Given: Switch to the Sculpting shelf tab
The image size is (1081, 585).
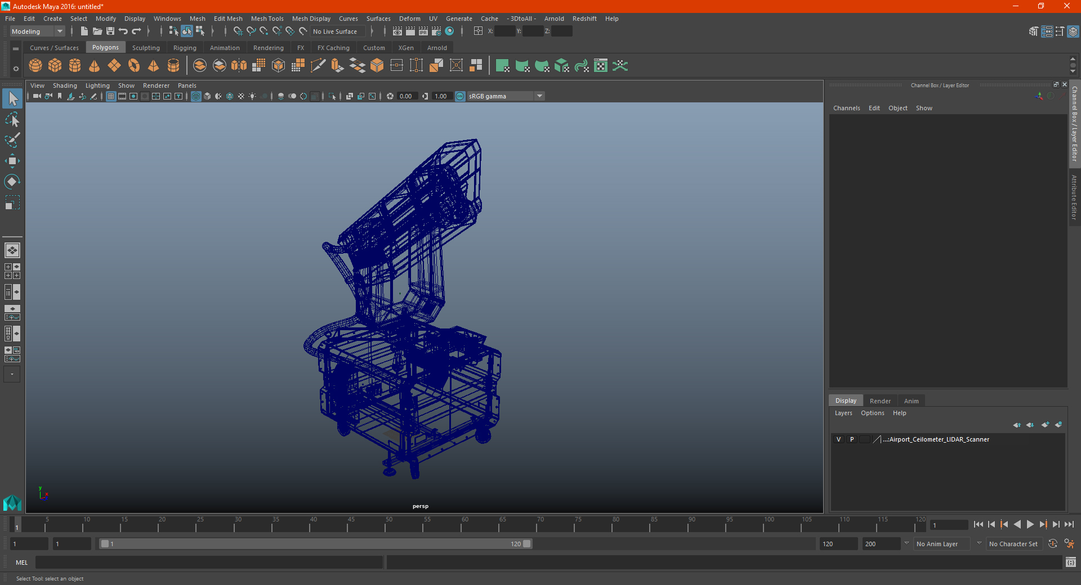Looking at the screenshot, I should (x=146, y=48).
